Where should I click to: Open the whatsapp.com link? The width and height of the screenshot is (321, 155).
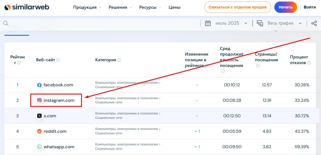click(59, 147)
